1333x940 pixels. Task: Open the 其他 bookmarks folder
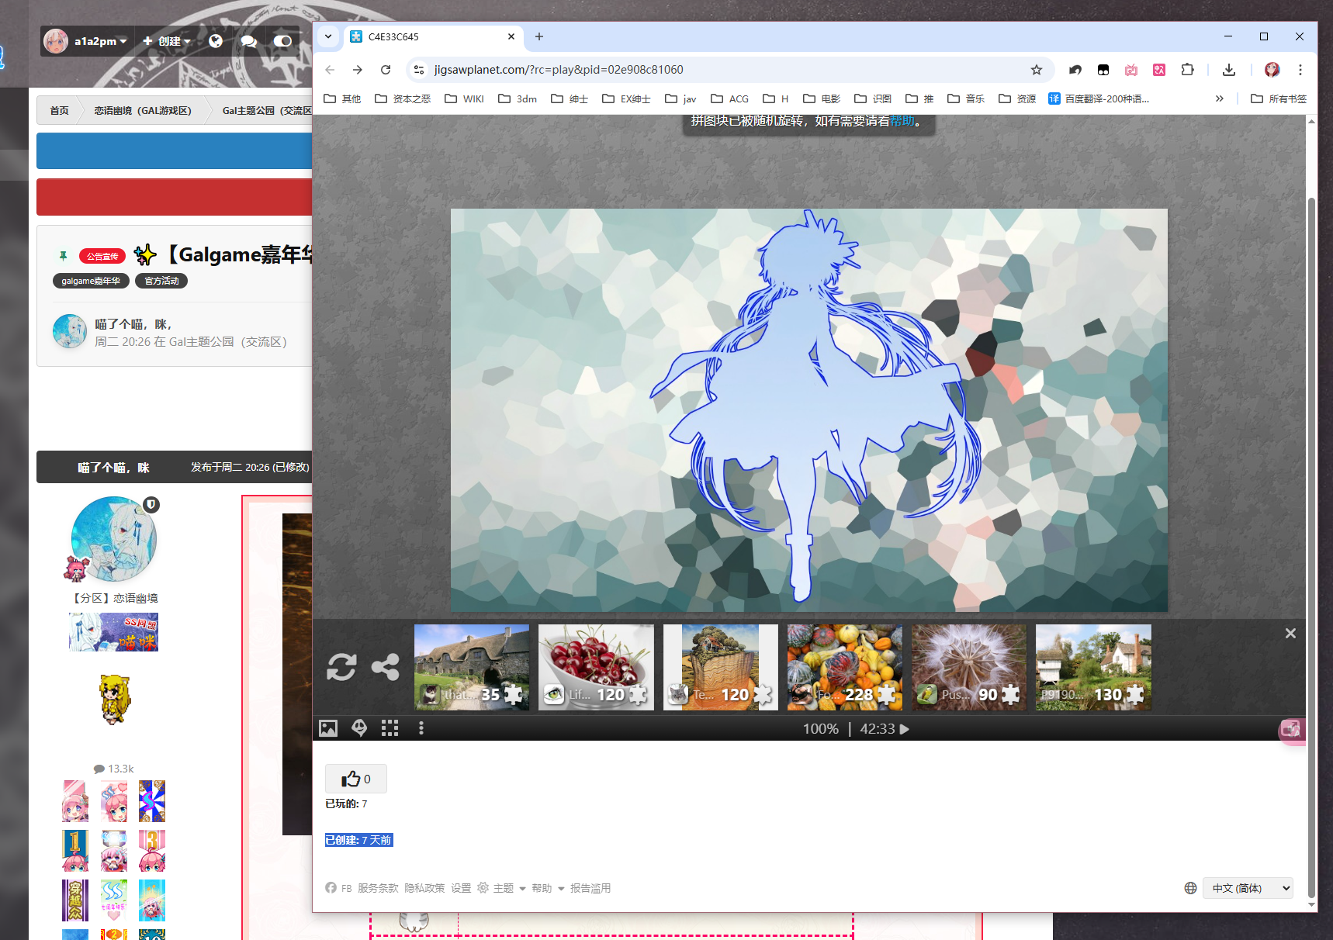coord(342,98)
